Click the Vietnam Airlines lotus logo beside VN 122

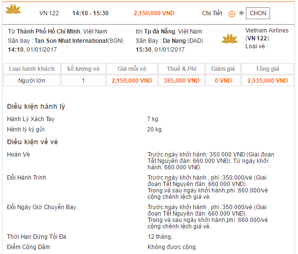(13, 9)
